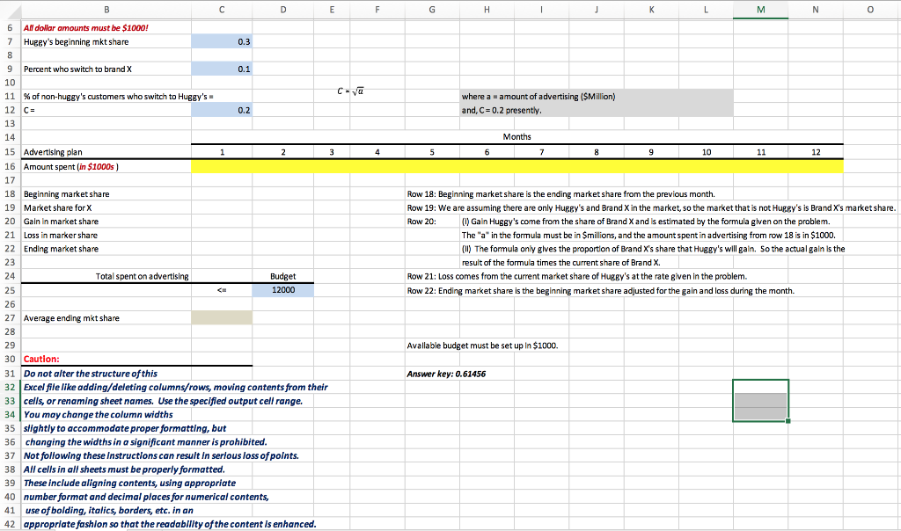Click selection fill handle on column M cell
Screen dimensions: 901x531
pos(787,421)
